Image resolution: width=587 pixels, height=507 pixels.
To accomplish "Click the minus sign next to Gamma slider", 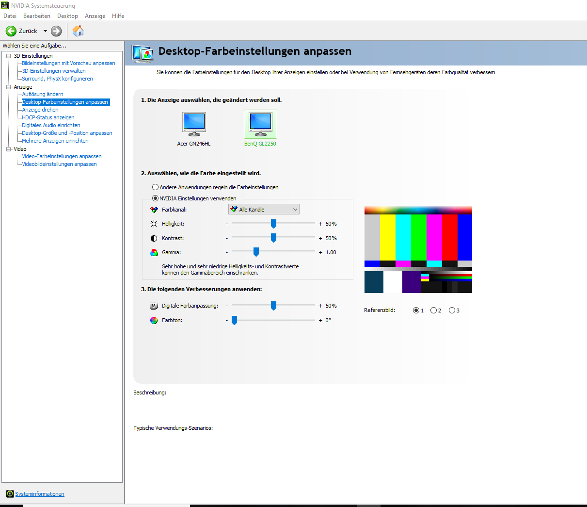I will [x=227, y=253].
